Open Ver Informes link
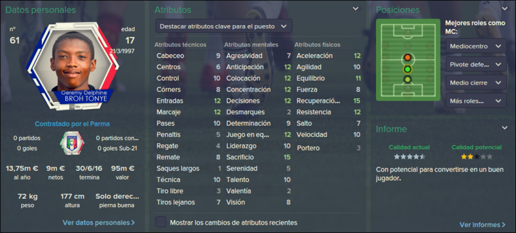The width and height of the screenshot is (516, 233). coord(482,225)
